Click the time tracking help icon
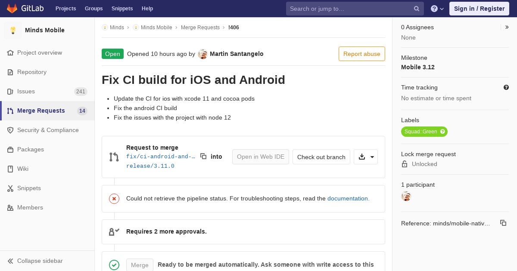This screenshot has height=271, width=517. (x=506, y=87)
